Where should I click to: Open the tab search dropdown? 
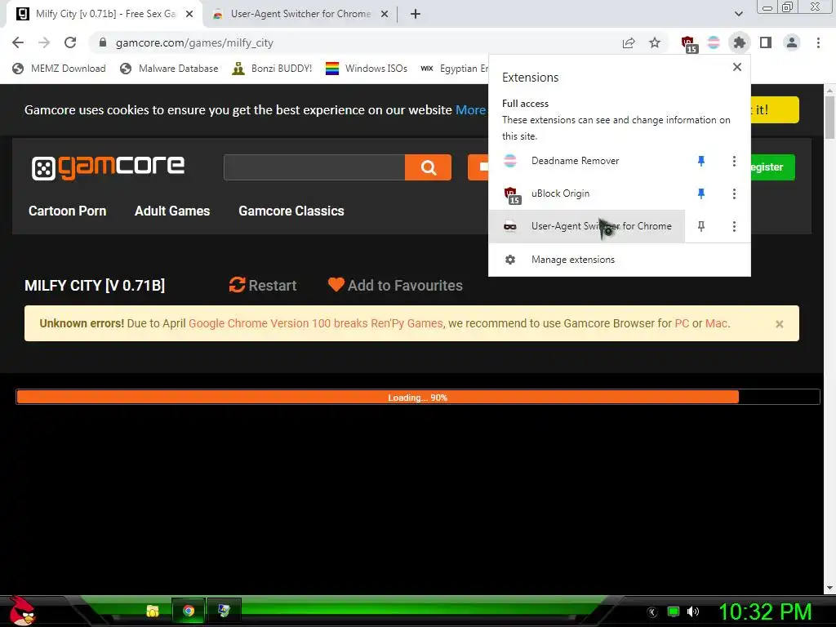pos(738,14)
